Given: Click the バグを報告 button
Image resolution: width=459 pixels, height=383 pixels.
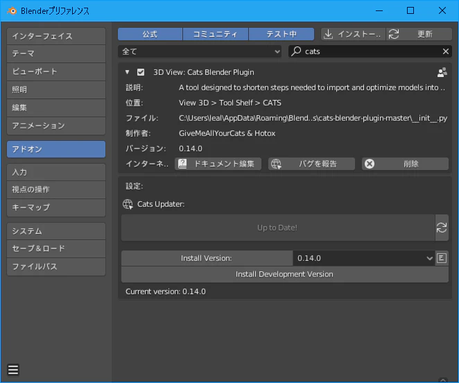Looking at the screenshot, I should click(x=311, y=164).
